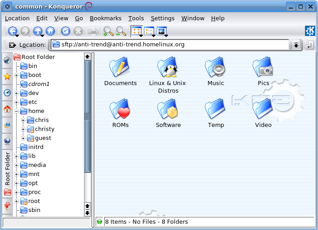
Task: Select the sbin tree entry
Action: click(31, 210)
